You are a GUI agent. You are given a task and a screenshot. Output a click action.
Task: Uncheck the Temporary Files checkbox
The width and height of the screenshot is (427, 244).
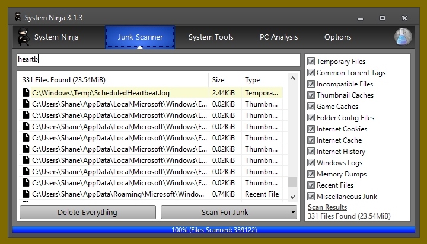pyautogui.click(x=311, y=61)
